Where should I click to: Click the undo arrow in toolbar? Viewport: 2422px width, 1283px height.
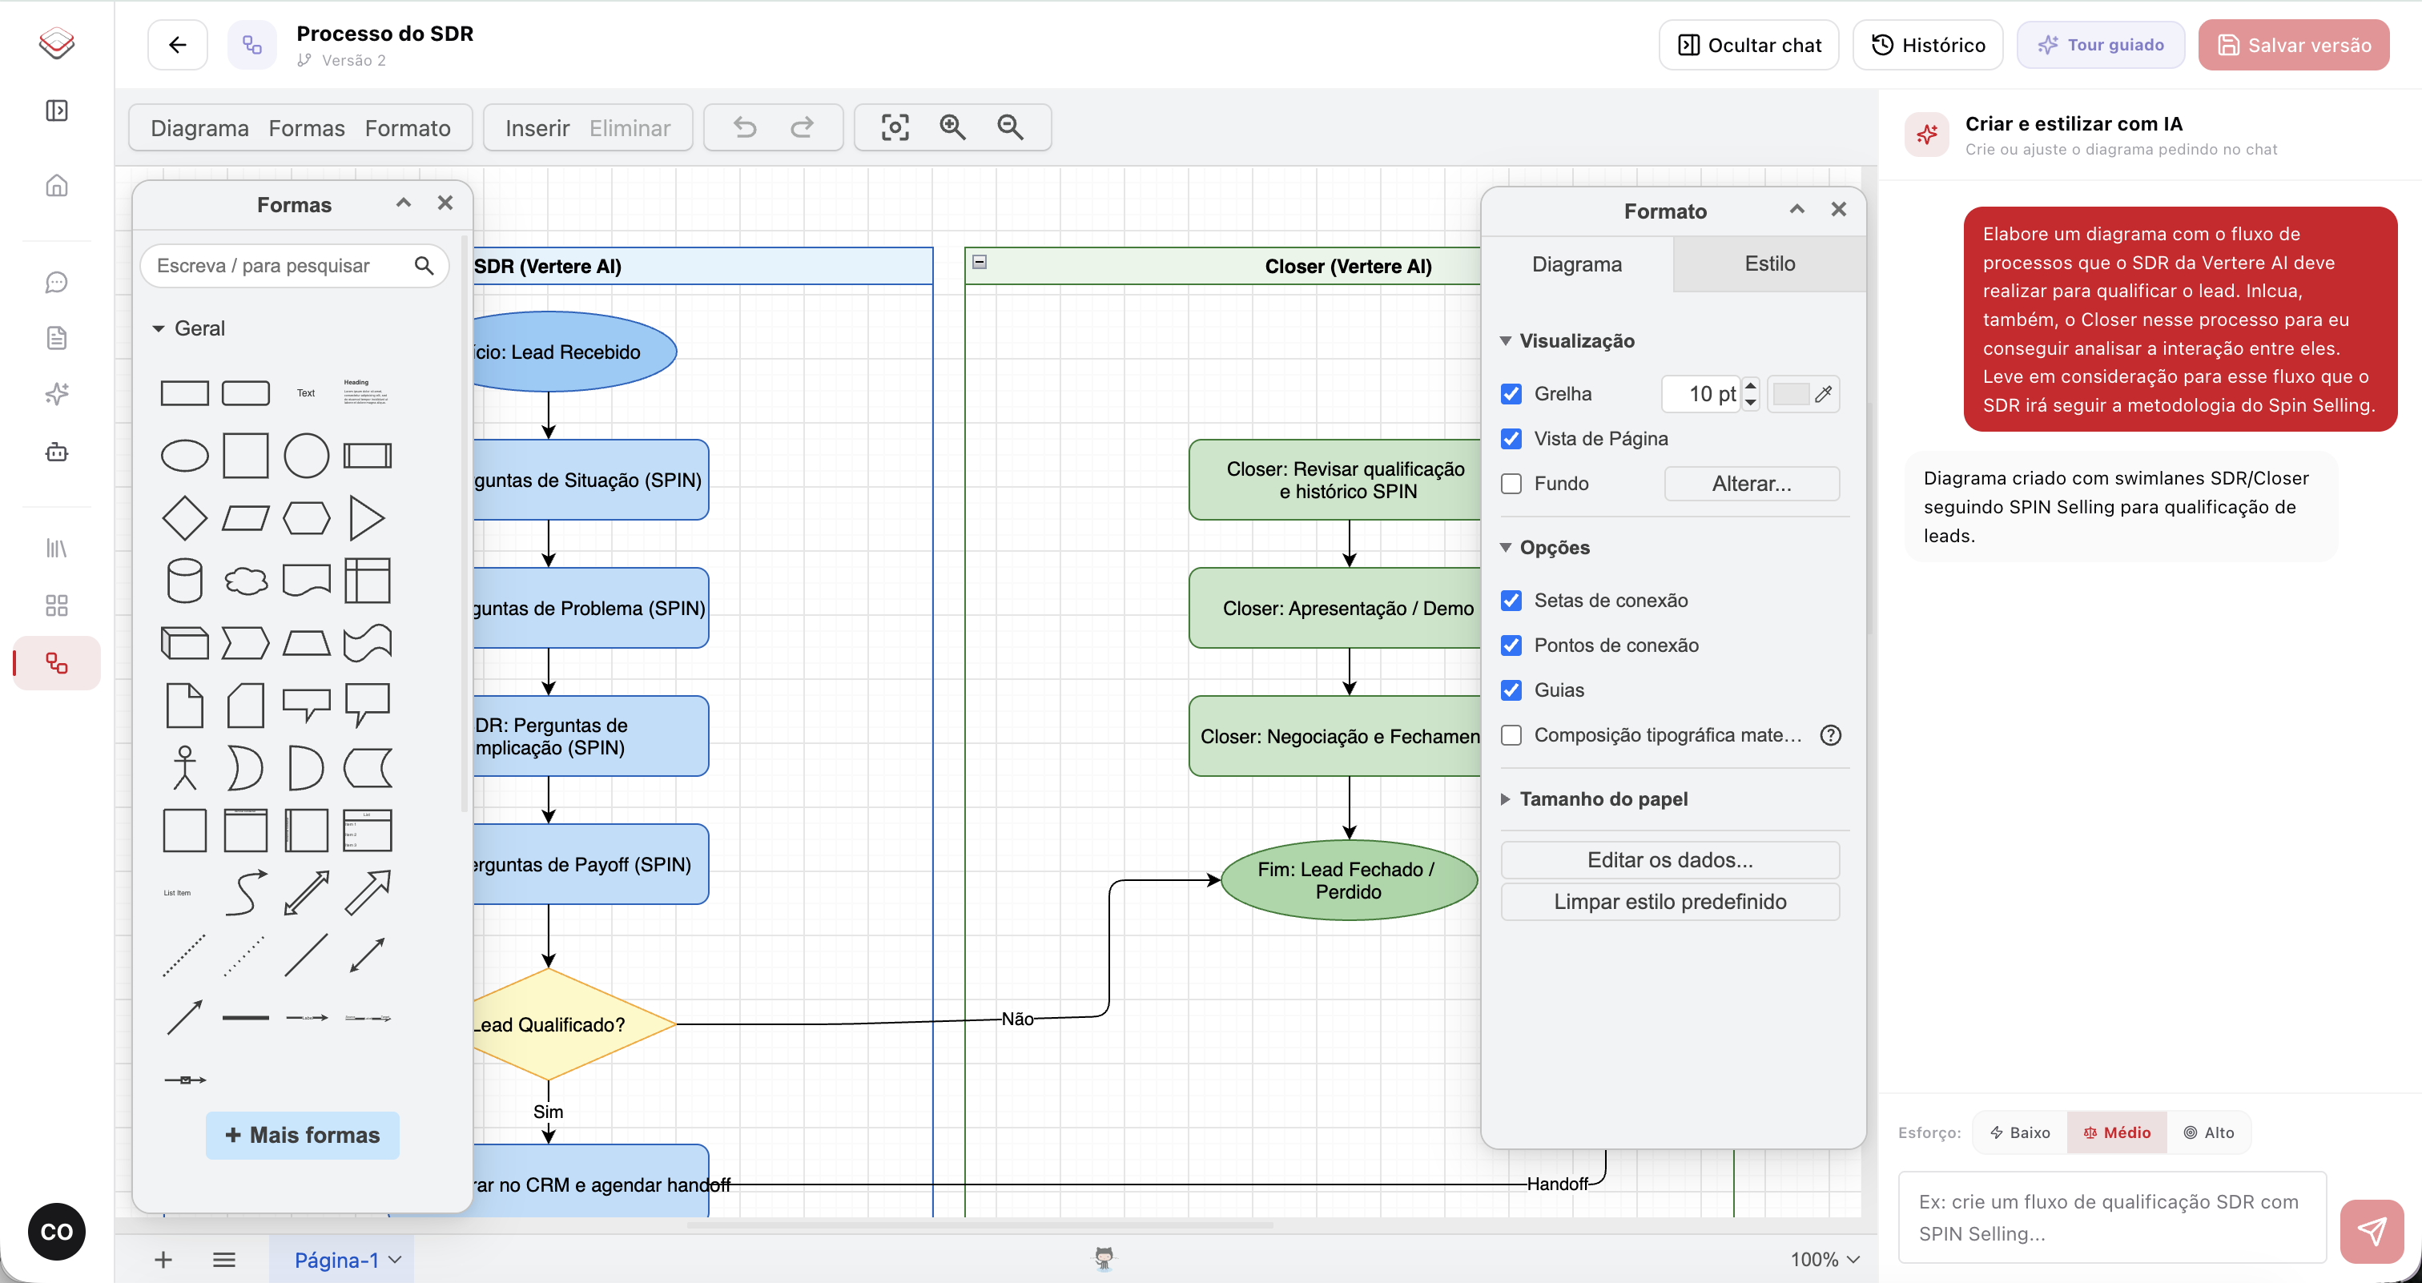point(745,127)
